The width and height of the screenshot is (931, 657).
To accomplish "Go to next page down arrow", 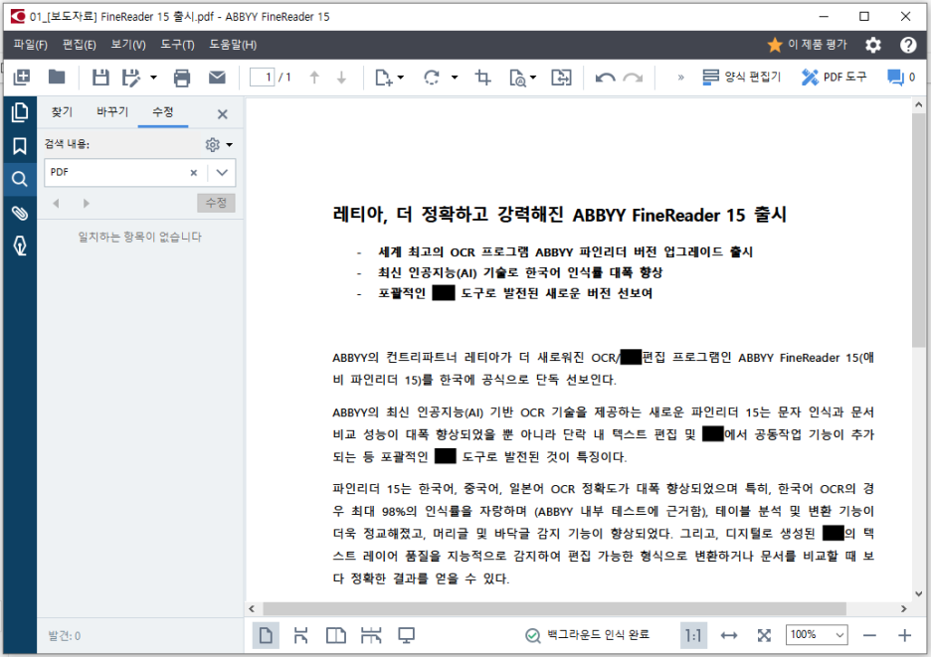I will [341, 78].
